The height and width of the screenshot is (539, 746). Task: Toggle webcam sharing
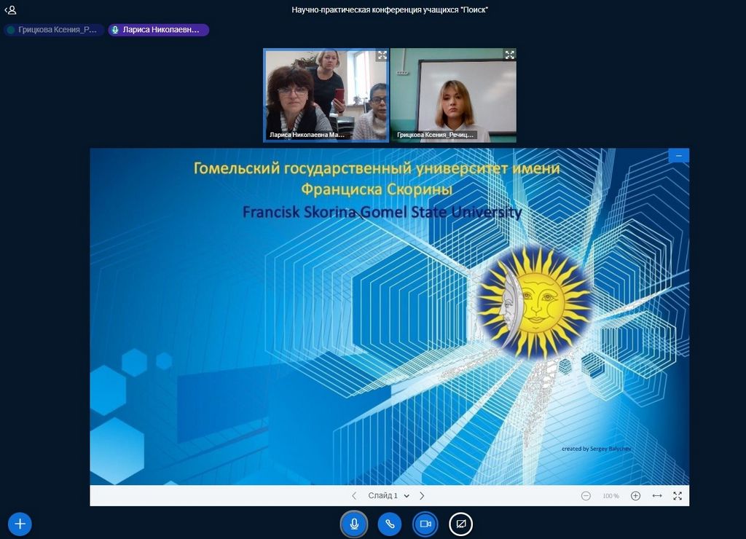(425, 524)
